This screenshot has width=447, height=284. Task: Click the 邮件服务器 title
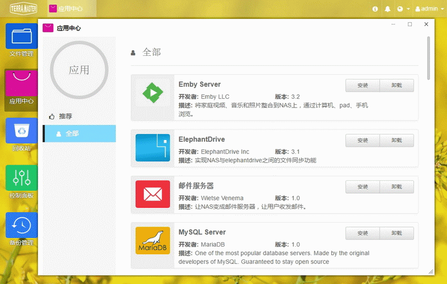pos(196,186)
